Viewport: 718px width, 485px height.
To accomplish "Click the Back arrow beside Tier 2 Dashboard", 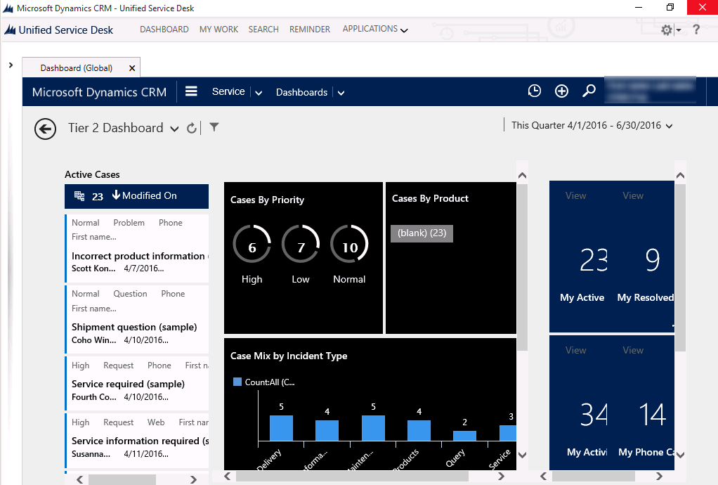I will click(x=45, y=129).
